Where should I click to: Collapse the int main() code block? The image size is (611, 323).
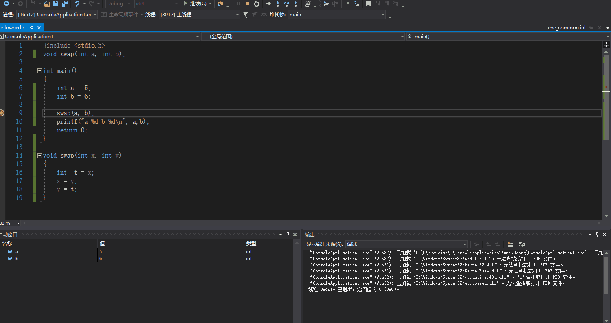pyautogui.click(x=40, y=70)
